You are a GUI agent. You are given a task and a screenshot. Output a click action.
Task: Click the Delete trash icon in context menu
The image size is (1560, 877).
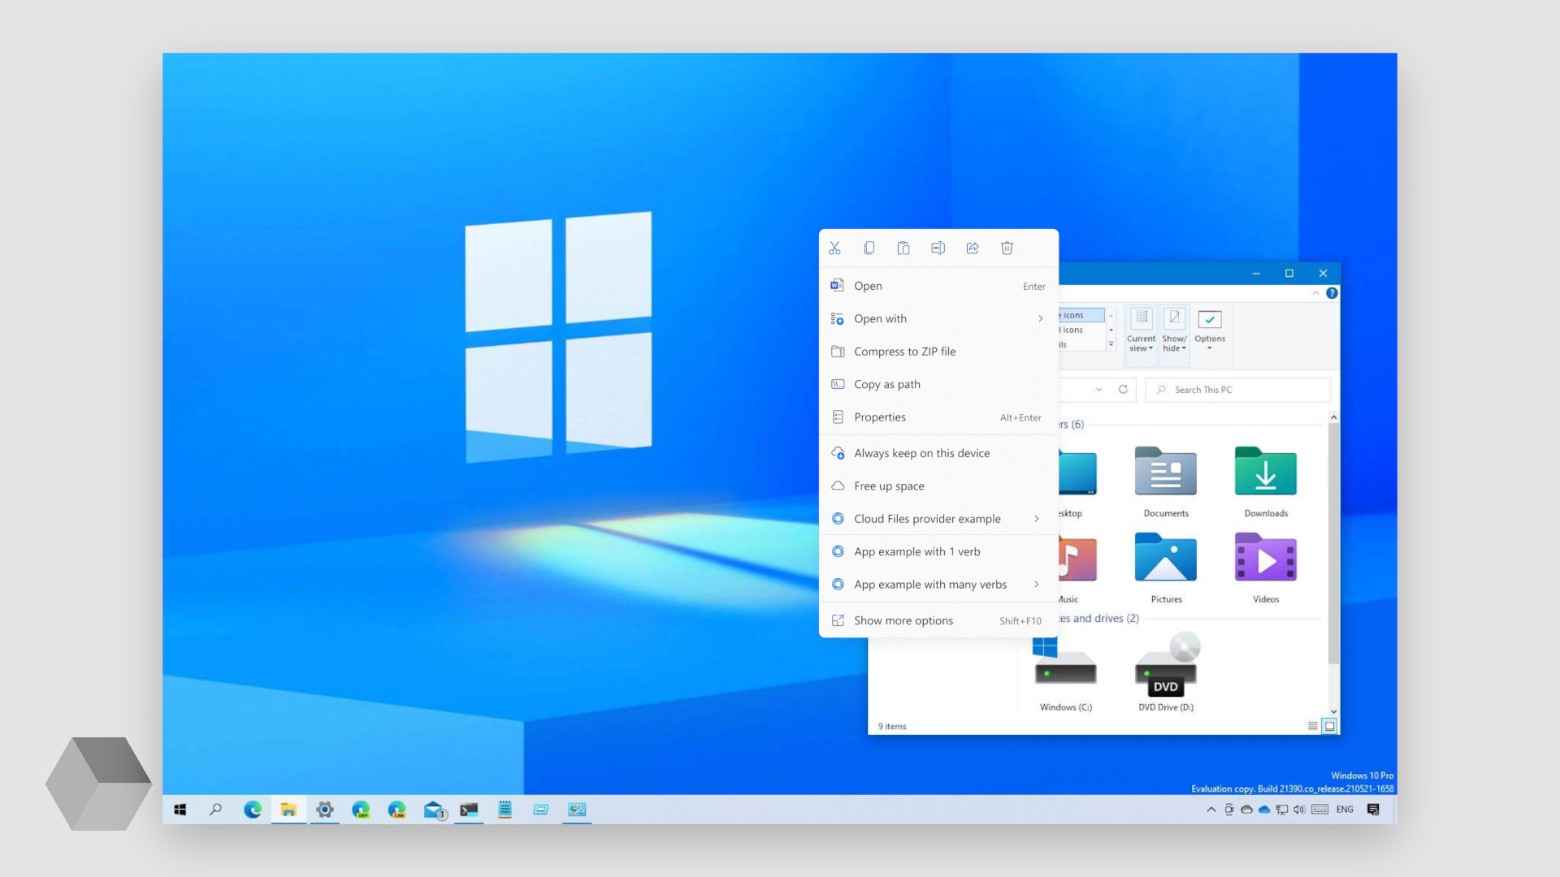point(1007,248)
